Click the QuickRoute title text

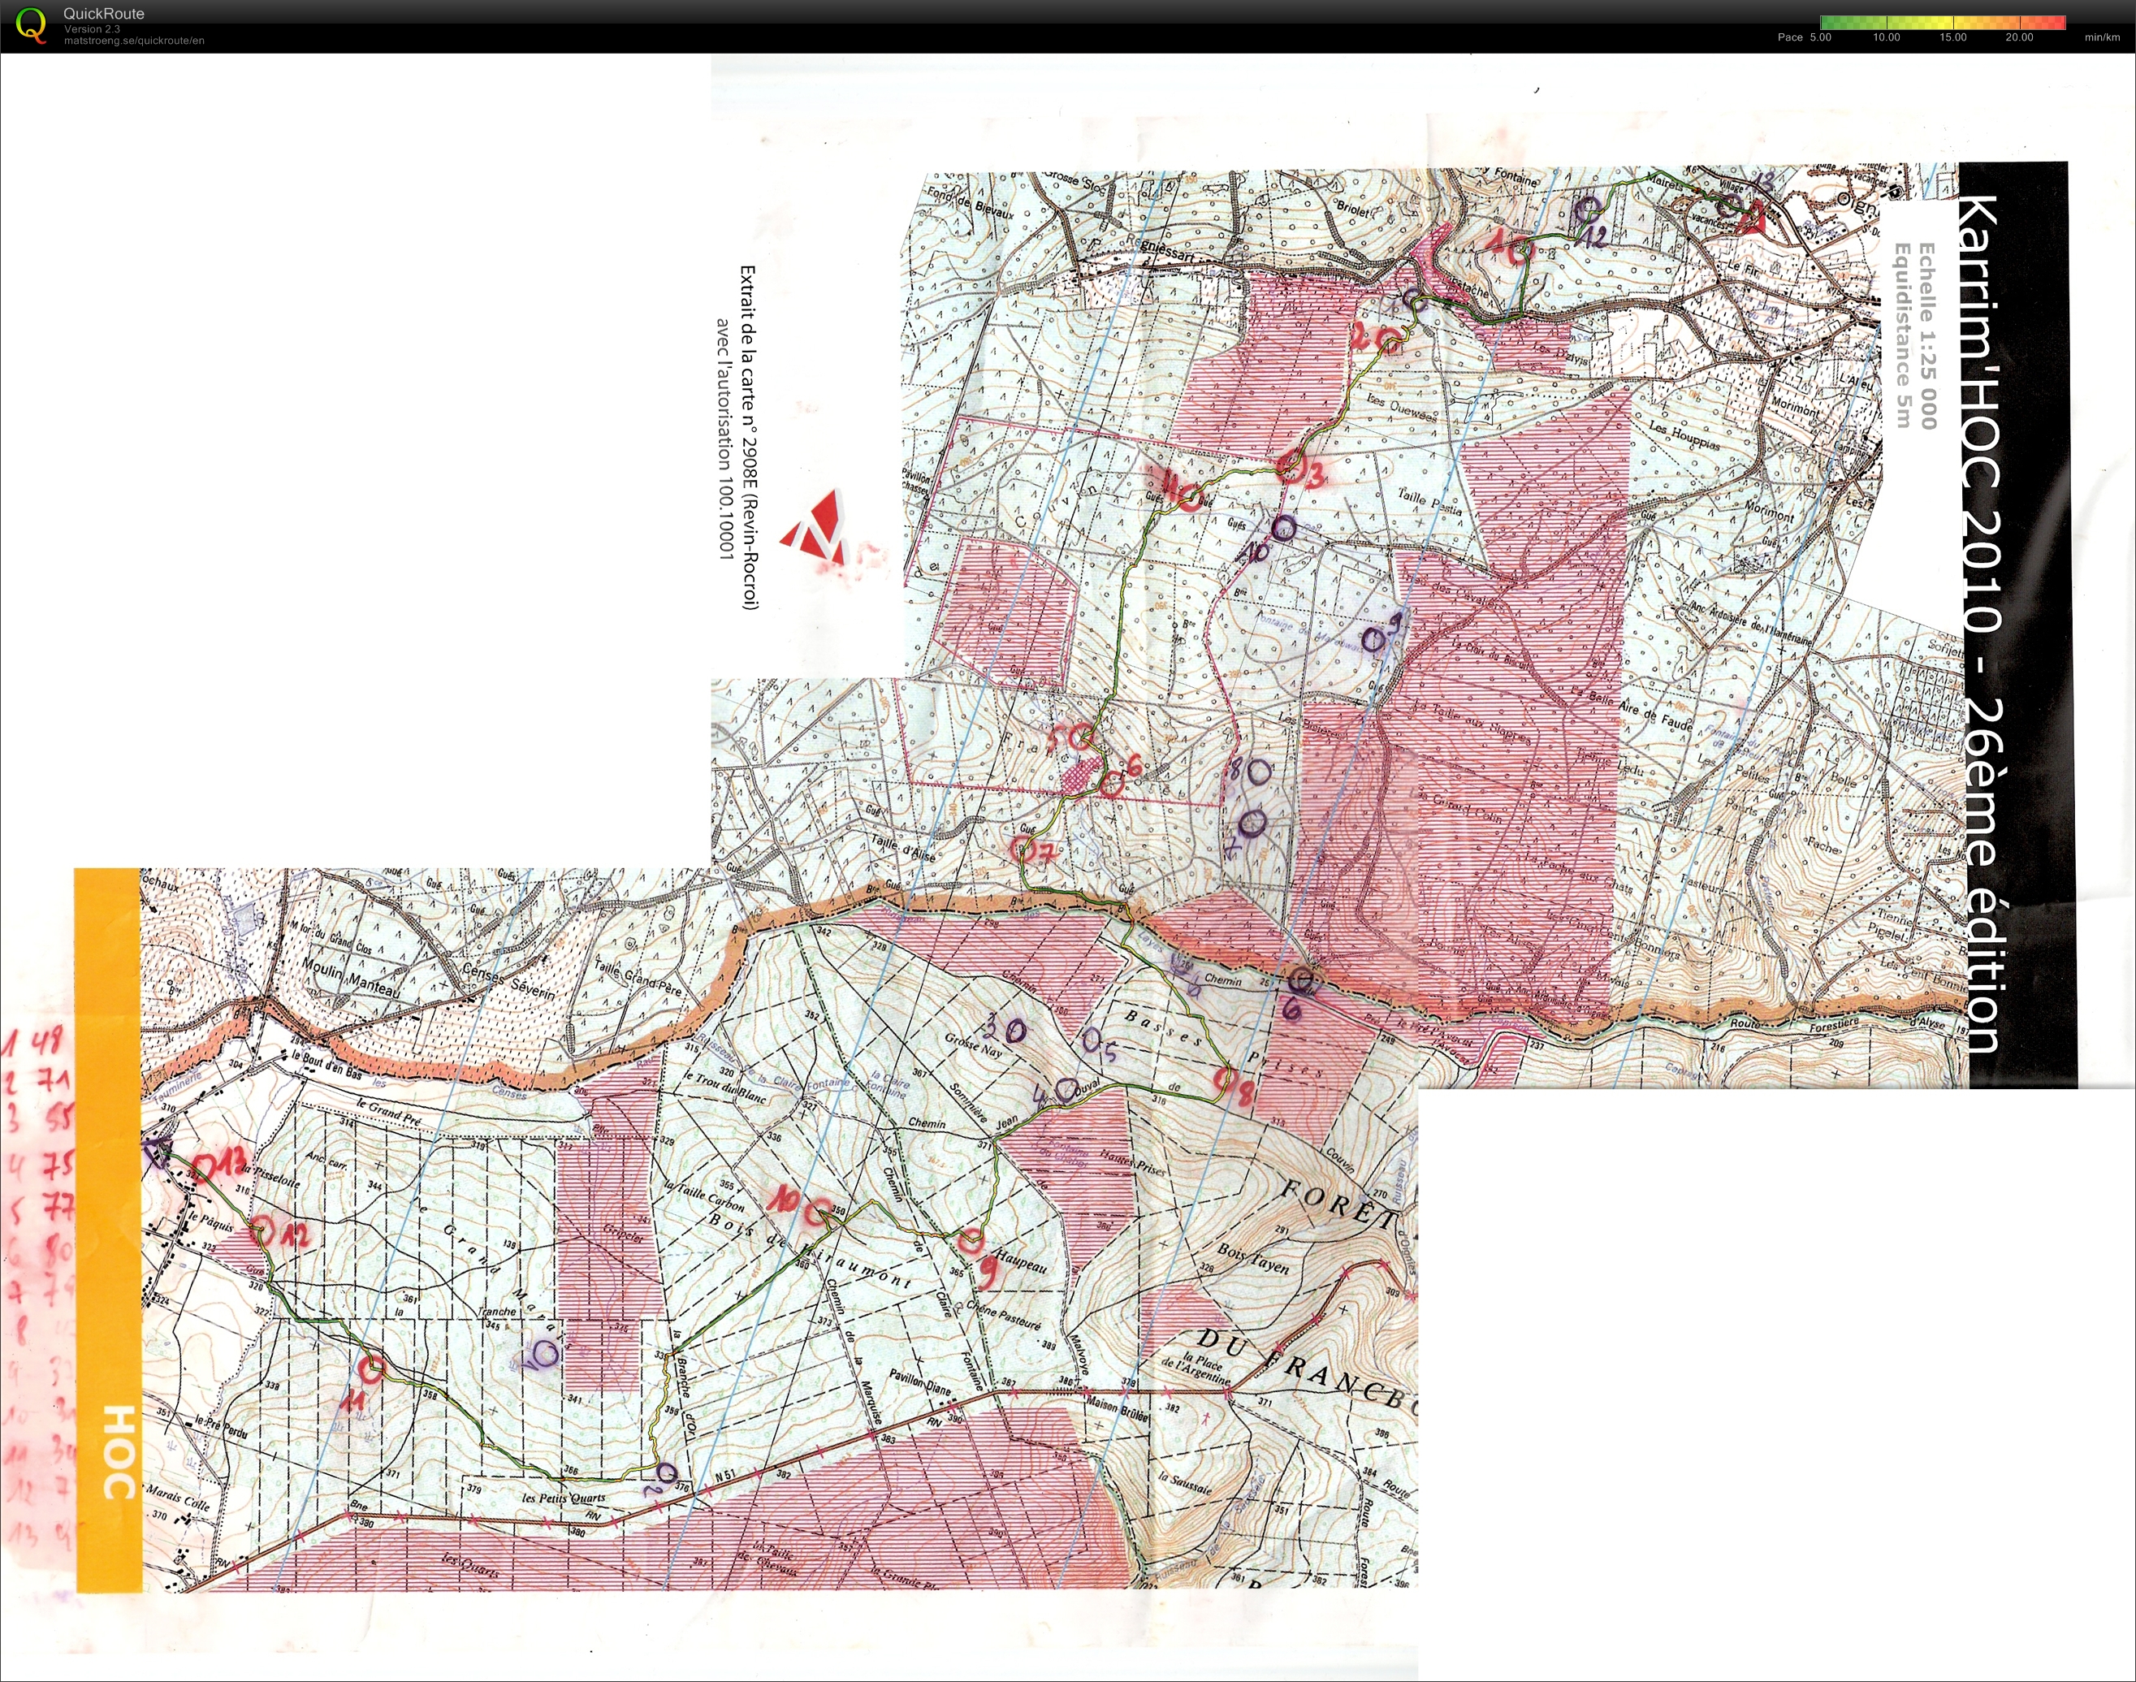103,14
